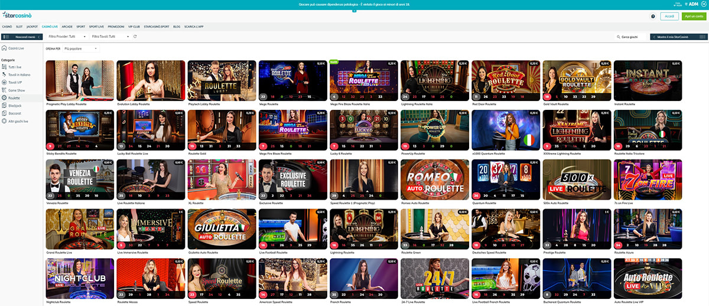Toggle Mostra il mio StarCasinò panel

[678, 37]
